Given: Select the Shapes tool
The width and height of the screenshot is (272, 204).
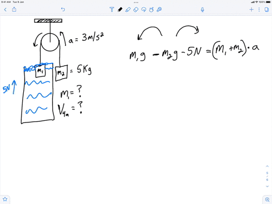Looking at the screenshot, I should pos(151,10).
